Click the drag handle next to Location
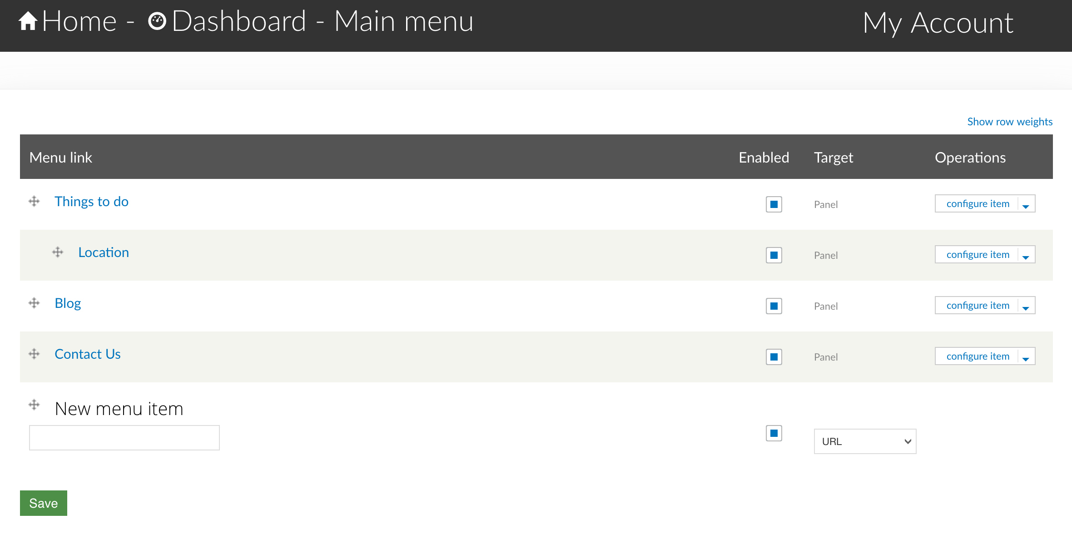 tap(58, 252)
